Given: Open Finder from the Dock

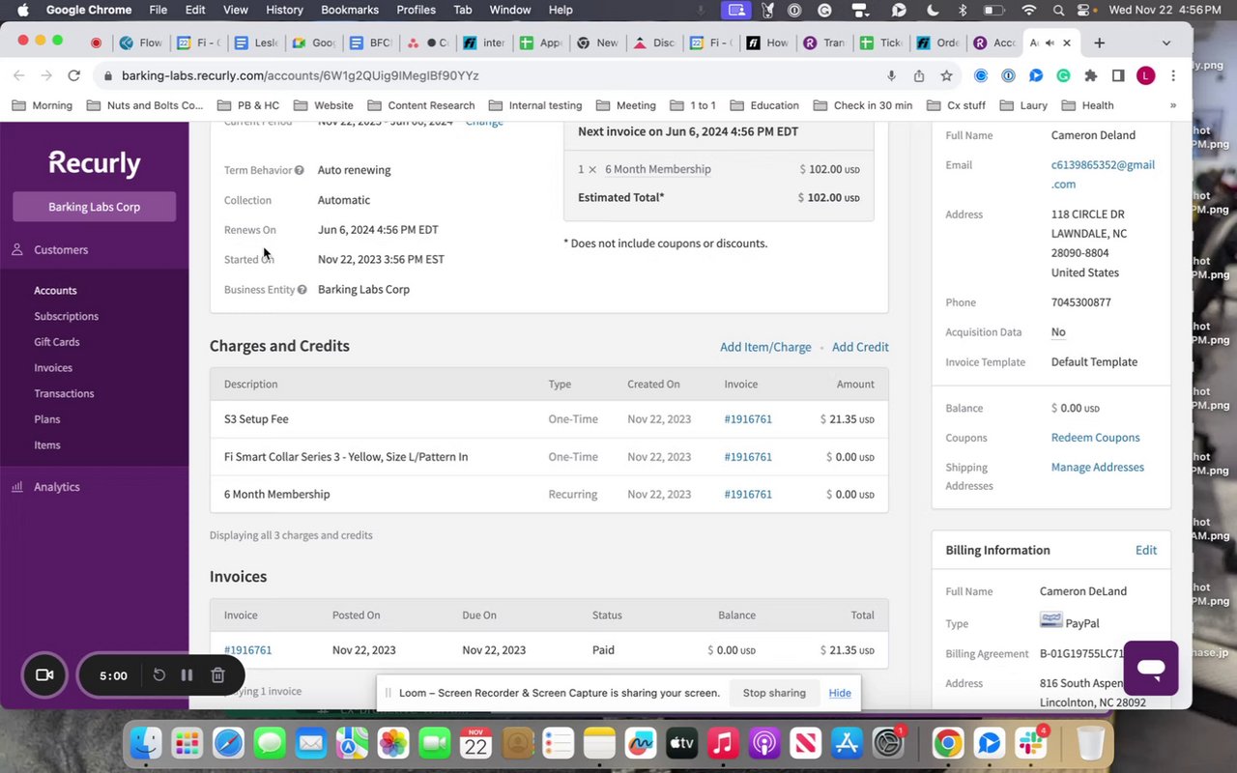Looking at the screenshot, I should (146, 743).
